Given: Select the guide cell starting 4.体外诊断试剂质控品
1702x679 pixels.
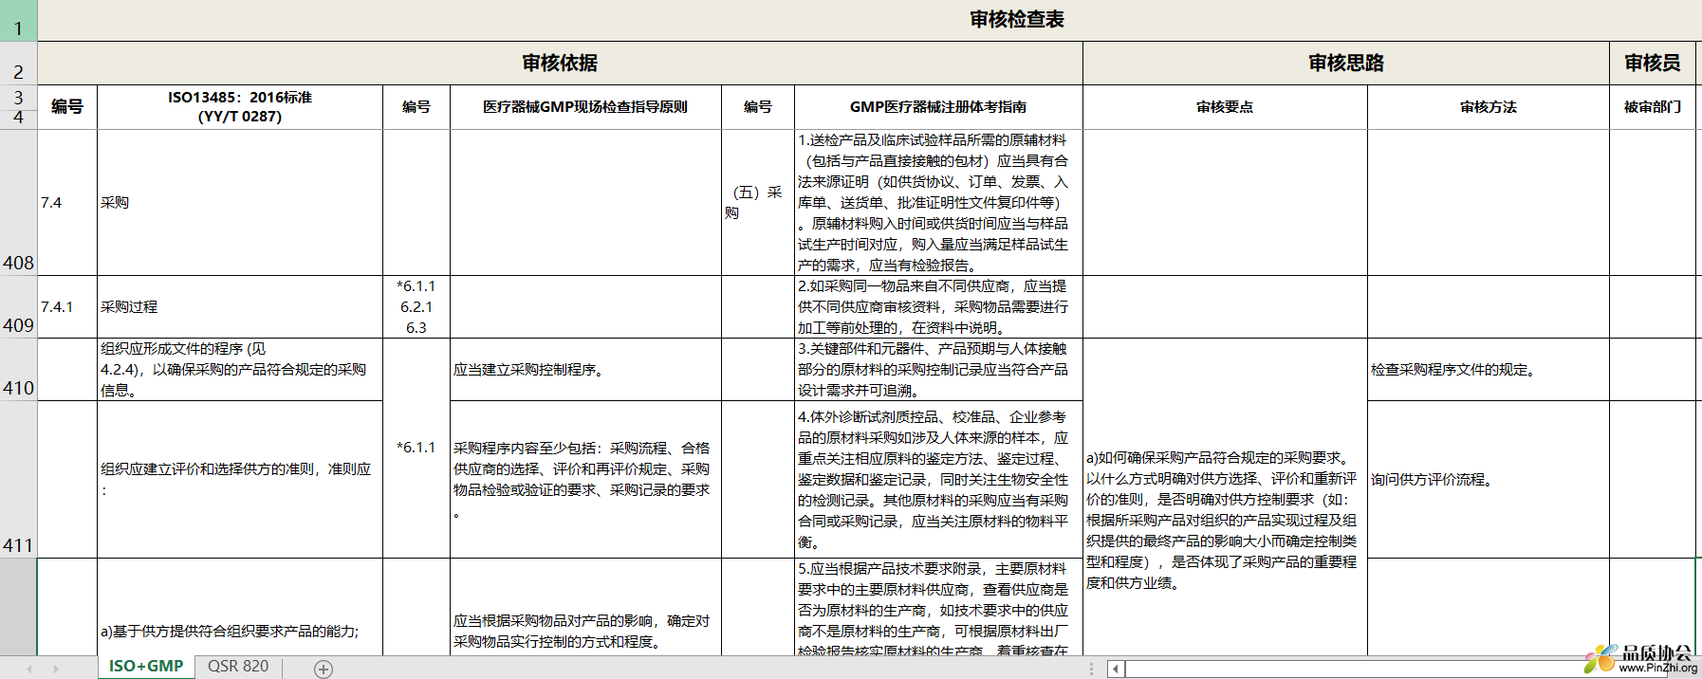Looking at the screenshot, I should [938, 480].
